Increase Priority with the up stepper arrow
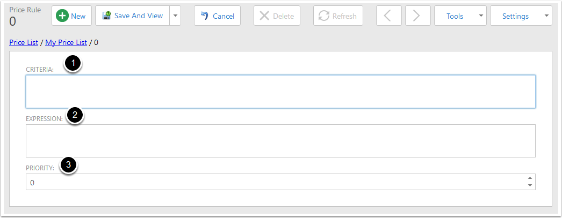 (x=530, y=178)
